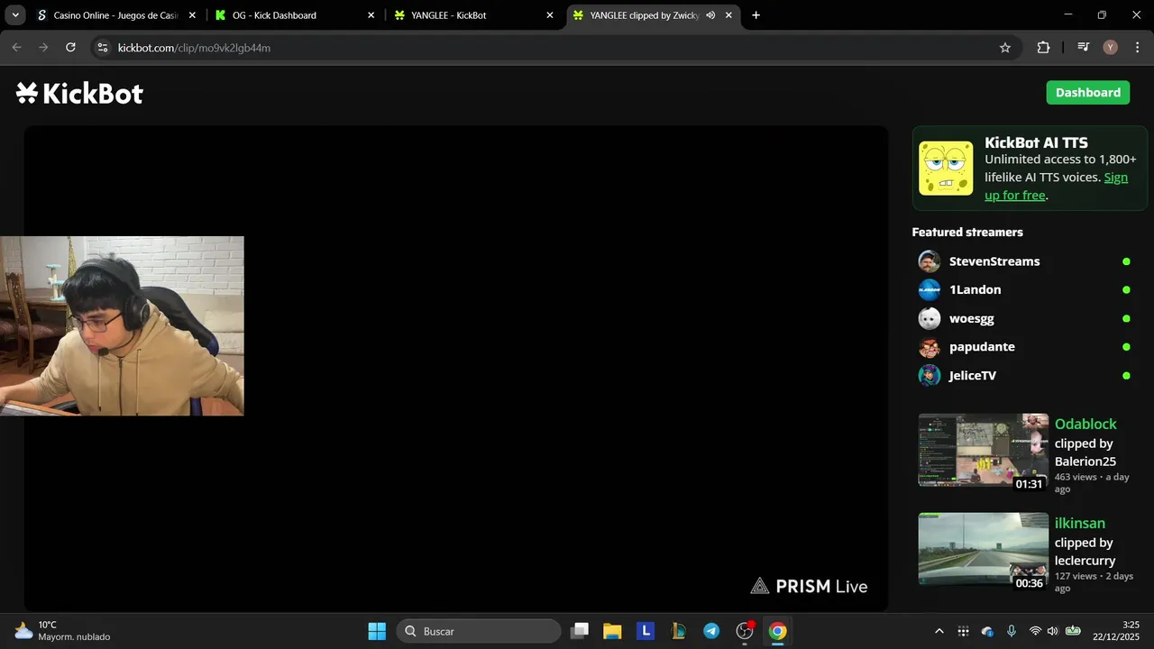Click JeliceTV avatar icon

[x=930, y=376]
